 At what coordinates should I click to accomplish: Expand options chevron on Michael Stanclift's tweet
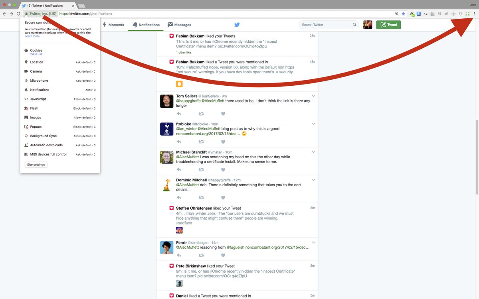pos(313,152)
